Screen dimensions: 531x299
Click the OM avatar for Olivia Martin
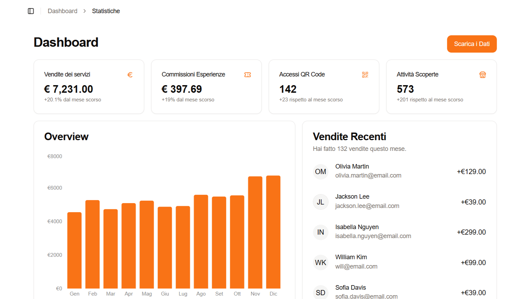[x=320, y=172]
